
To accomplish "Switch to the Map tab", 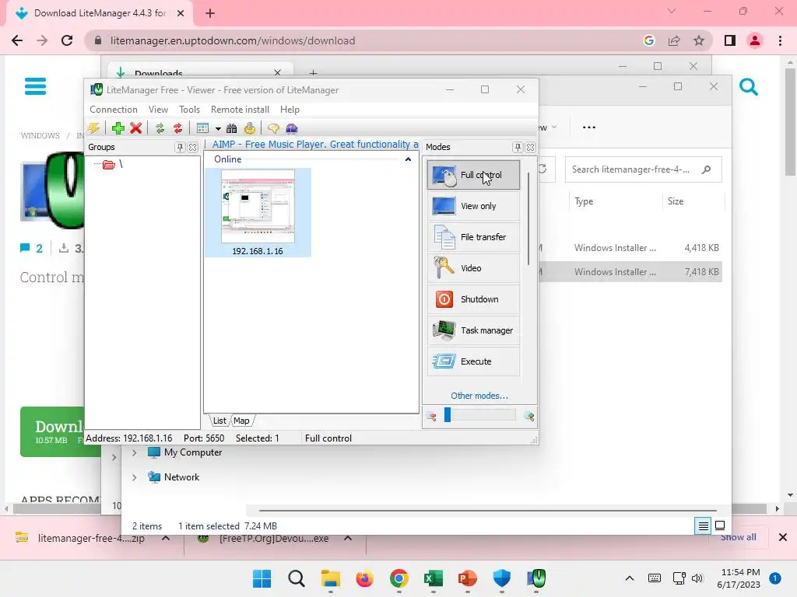I will [x=241, y=421].
